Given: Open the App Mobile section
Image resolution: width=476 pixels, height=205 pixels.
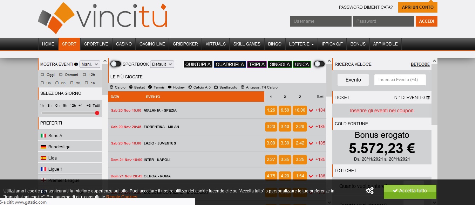Looking at the screenshot, I should 385,44.
